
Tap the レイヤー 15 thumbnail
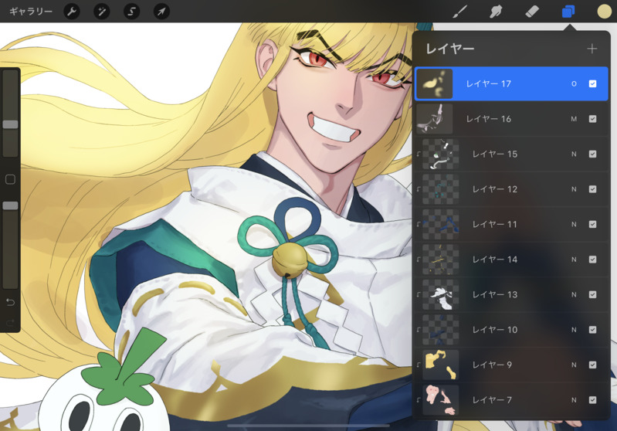pyautogui.click(x=441, y=154)
